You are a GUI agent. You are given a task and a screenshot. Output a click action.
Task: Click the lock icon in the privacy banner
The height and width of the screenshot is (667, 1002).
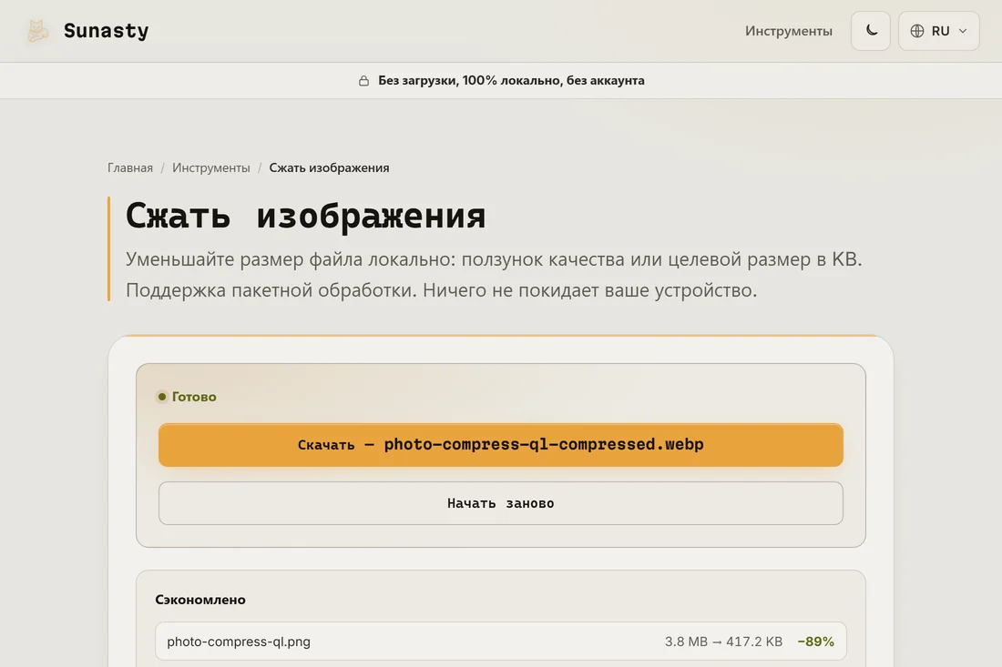363,80
